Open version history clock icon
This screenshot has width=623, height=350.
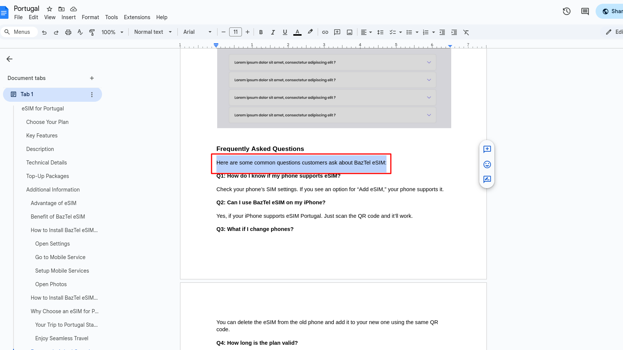[x=566, y=11]
